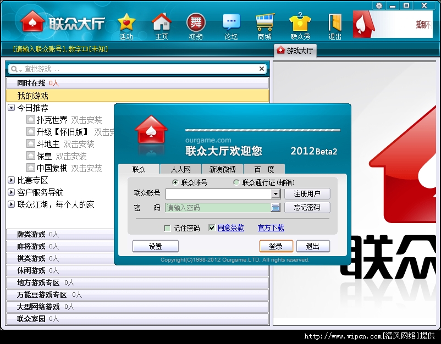Open the 论坛 chat bubble icon
This screenshot has width=441, height=344.
click(x=231, y=26)
